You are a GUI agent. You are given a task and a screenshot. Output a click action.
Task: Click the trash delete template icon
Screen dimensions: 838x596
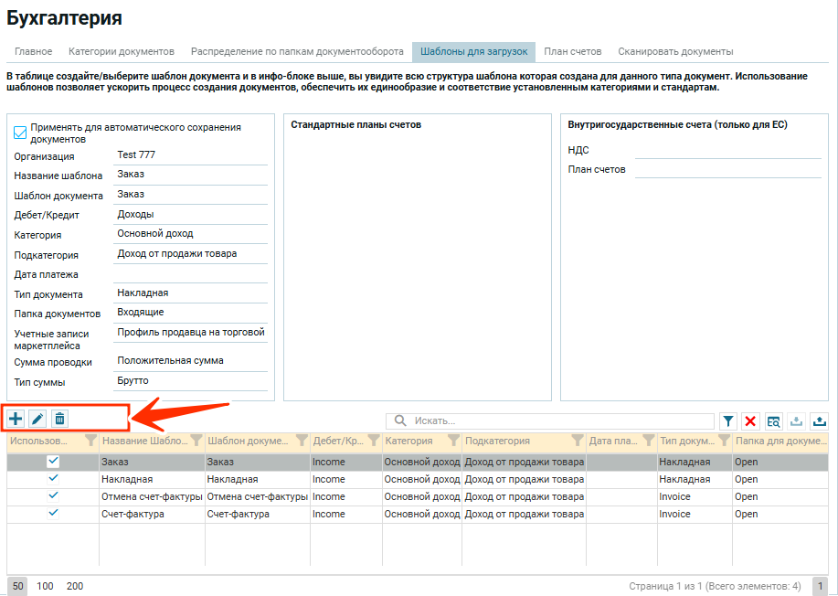pos(59,419)
